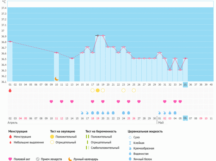Viewport: 216px width, 161px height.
Task: Select highlighted cycle day 35 on axis
Action: (x=185, y=85)
